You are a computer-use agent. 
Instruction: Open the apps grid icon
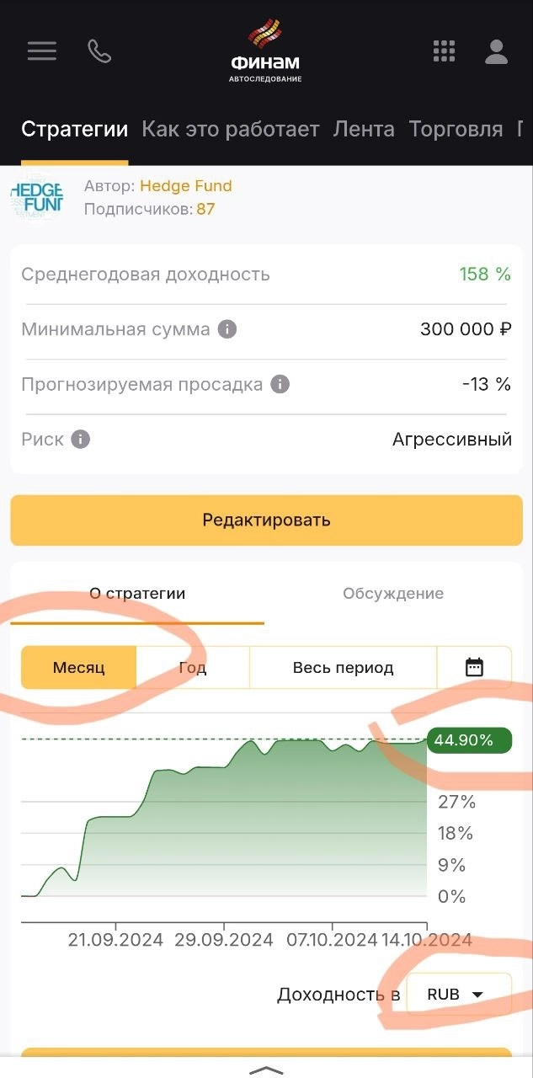pyautogui.click(x=444, y=51)
